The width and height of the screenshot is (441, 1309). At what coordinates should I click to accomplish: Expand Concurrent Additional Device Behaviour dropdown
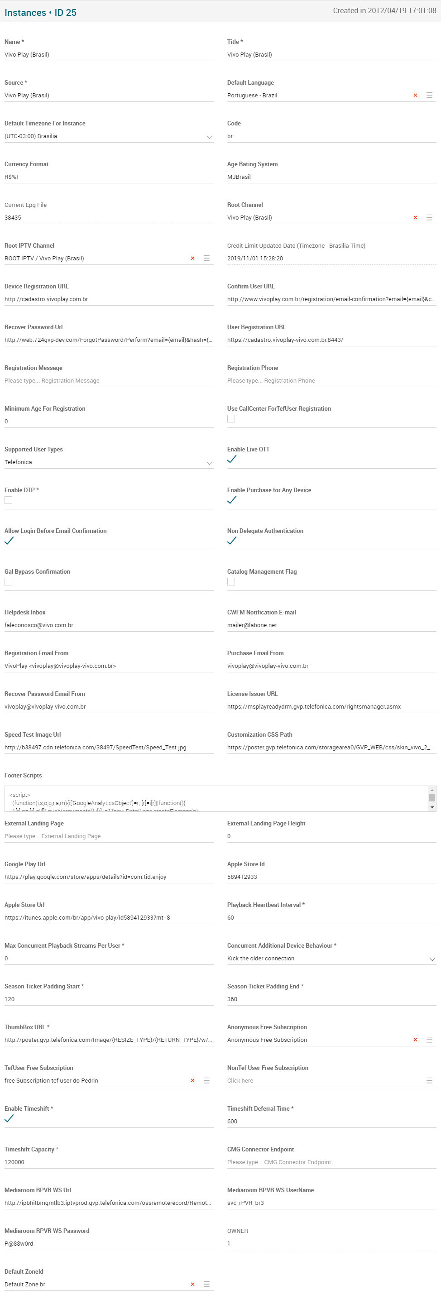pos(432,959)
